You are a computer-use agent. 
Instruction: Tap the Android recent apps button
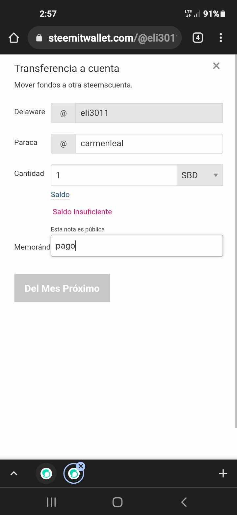[51, 502]
